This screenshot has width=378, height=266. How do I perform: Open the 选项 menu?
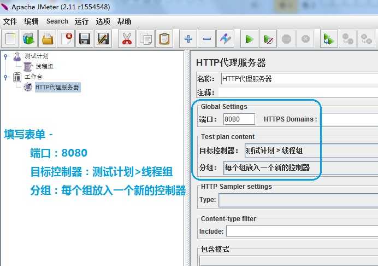[x=103, y=21]
